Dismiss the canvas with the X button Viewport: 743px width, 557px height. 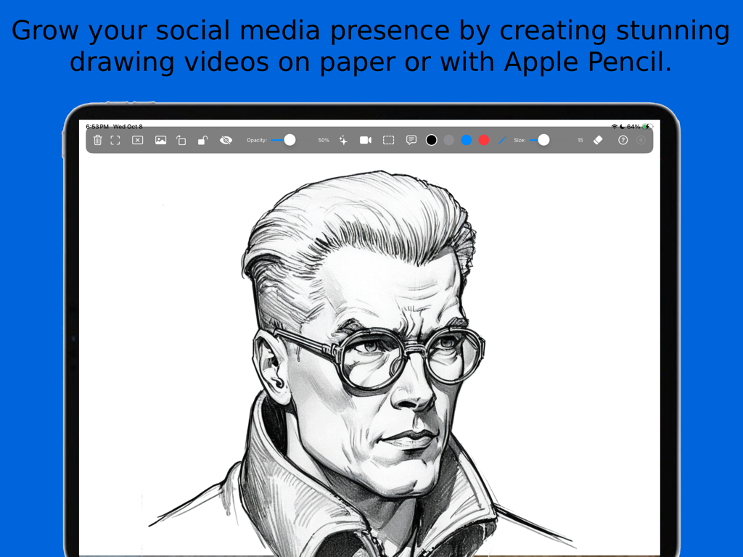(x=137, y=140)
